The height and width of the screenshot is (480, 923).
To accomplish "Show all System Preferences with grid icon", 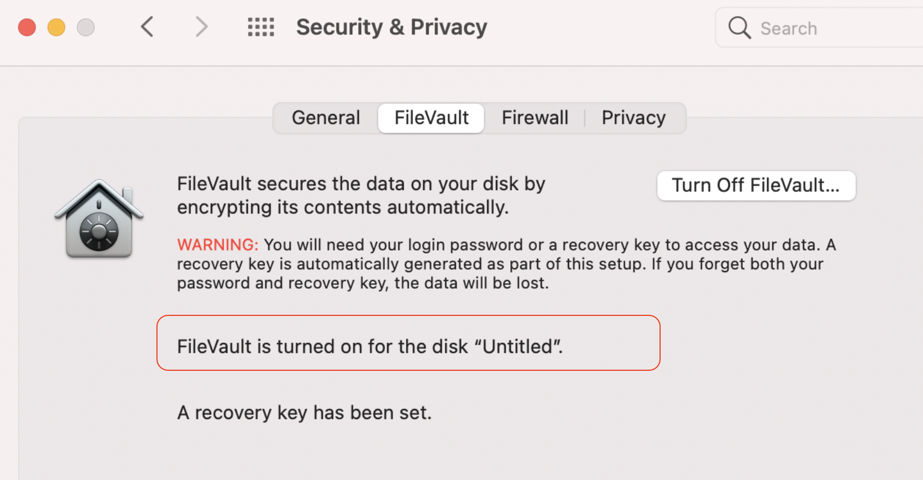I will [261, 27].
